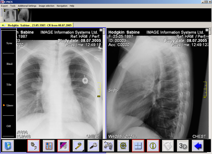Screen dimensions: 212x154
Task: Open the 3D view button
Action: [183, 146]
